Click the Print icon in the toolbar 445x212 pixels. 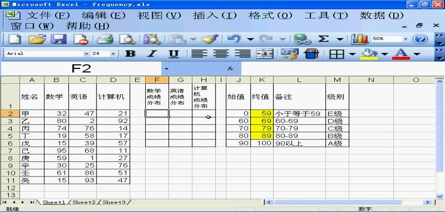pos(105,39)
